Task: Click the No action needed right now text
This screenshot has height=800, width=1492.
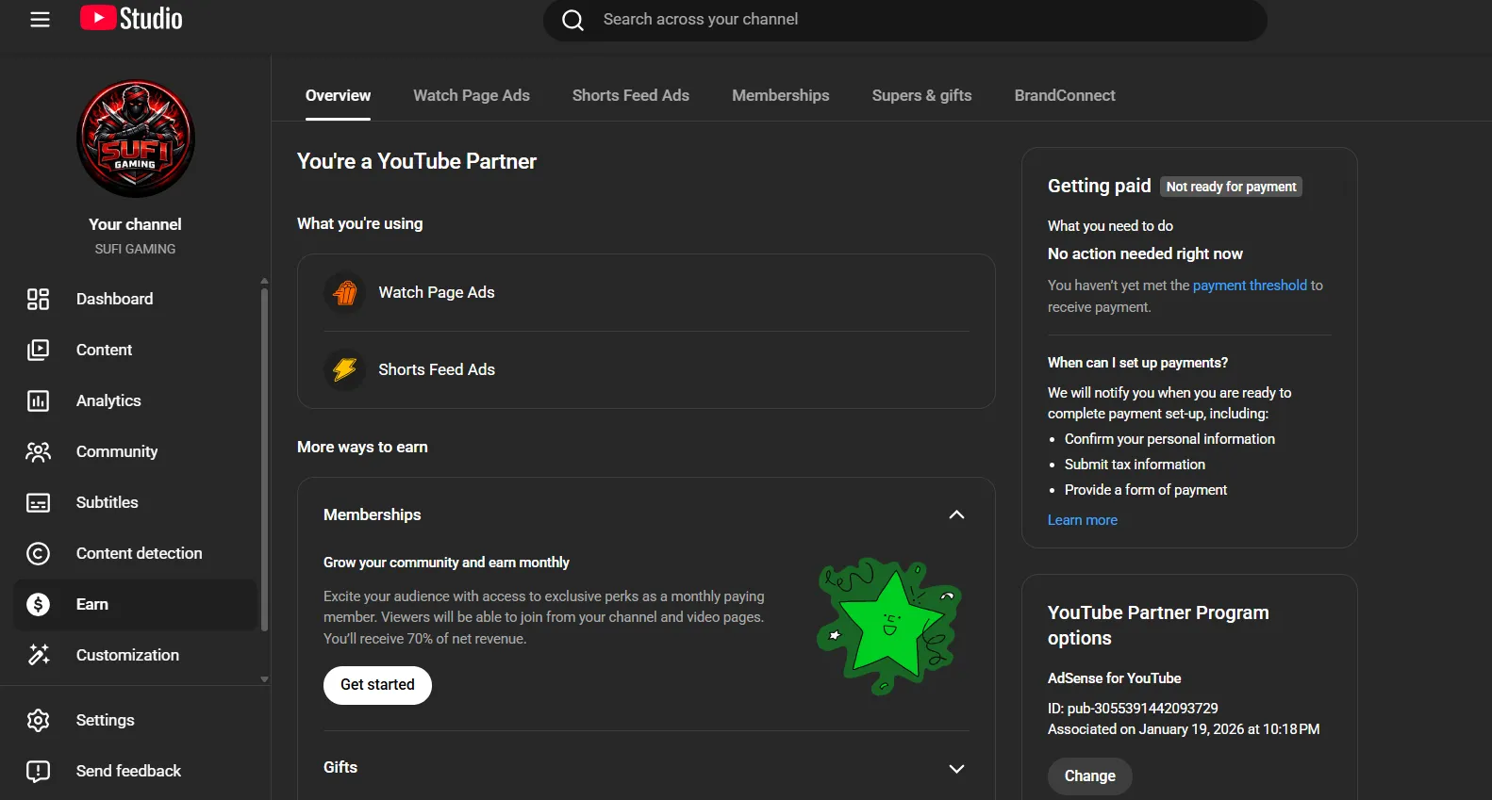Action: pos(1145,253)
